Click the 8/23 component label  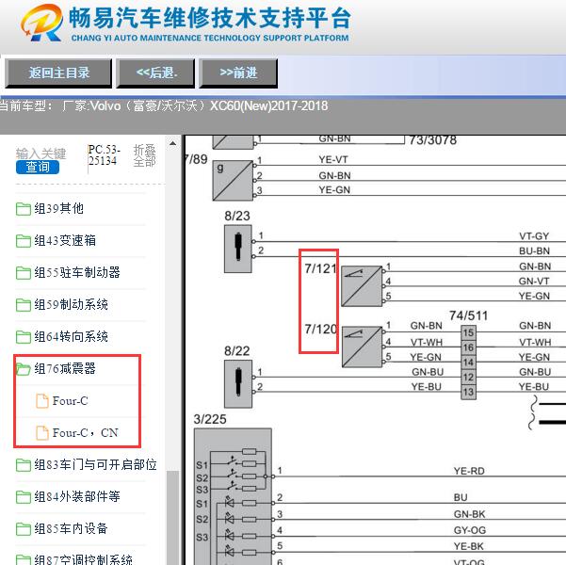237,216
